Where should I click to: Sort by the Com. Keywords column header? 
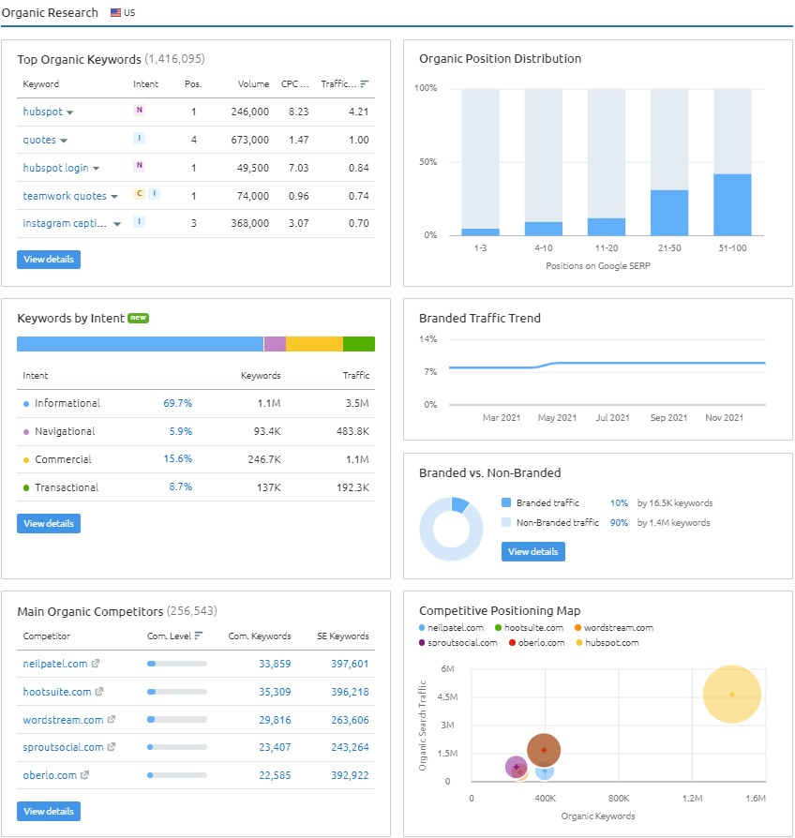[x=260, y=636]
